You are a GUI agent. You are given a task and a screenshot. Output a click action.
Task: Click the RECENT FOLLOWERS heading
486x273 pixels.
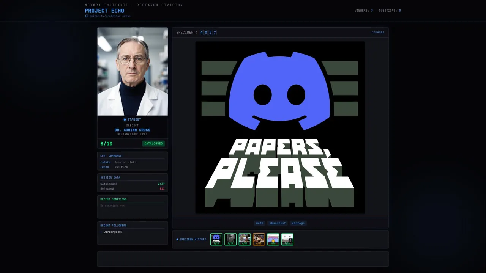114,226
